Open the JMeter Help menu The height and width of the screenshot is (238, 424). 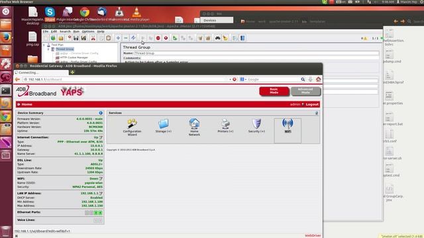pos(101,31)
